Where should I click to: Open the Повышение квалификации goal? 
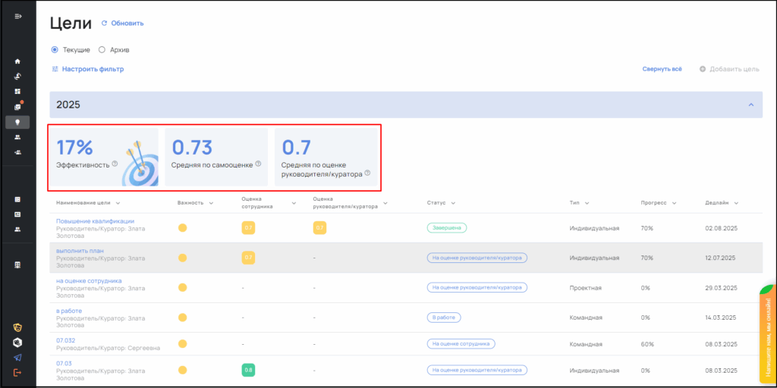(x=95, y=221)
